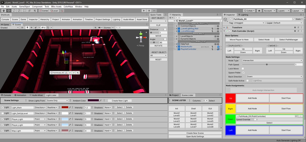
Task: Select the Rotate tool in the toolbar
Action: 14,11
